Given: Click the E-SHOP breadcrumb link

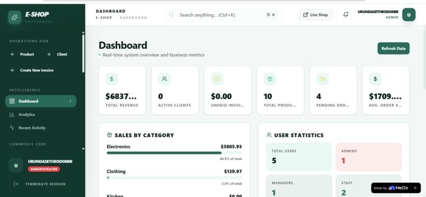Looking at the screenshot, I should tap(104, 17).
